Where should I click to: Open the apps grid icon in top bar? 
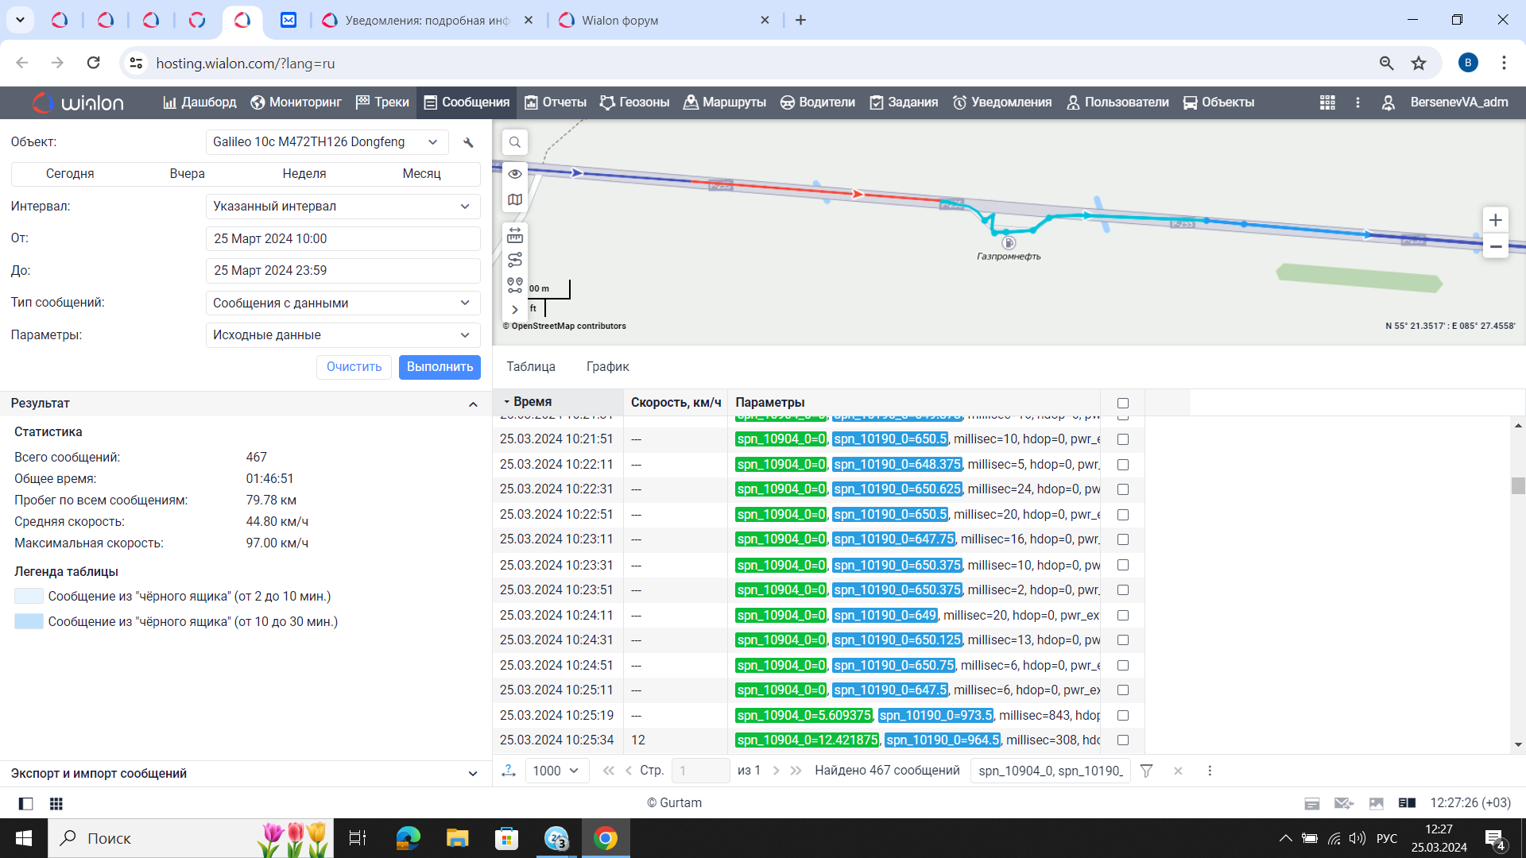[1327, 102]
